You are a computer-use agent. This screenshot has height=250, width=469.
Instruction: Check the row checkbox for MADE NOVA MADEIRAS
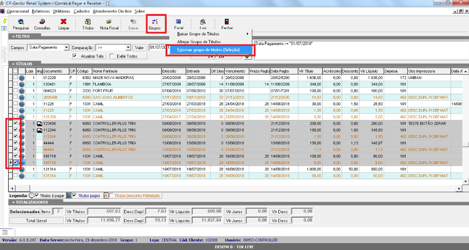click(x=15, y=78)
